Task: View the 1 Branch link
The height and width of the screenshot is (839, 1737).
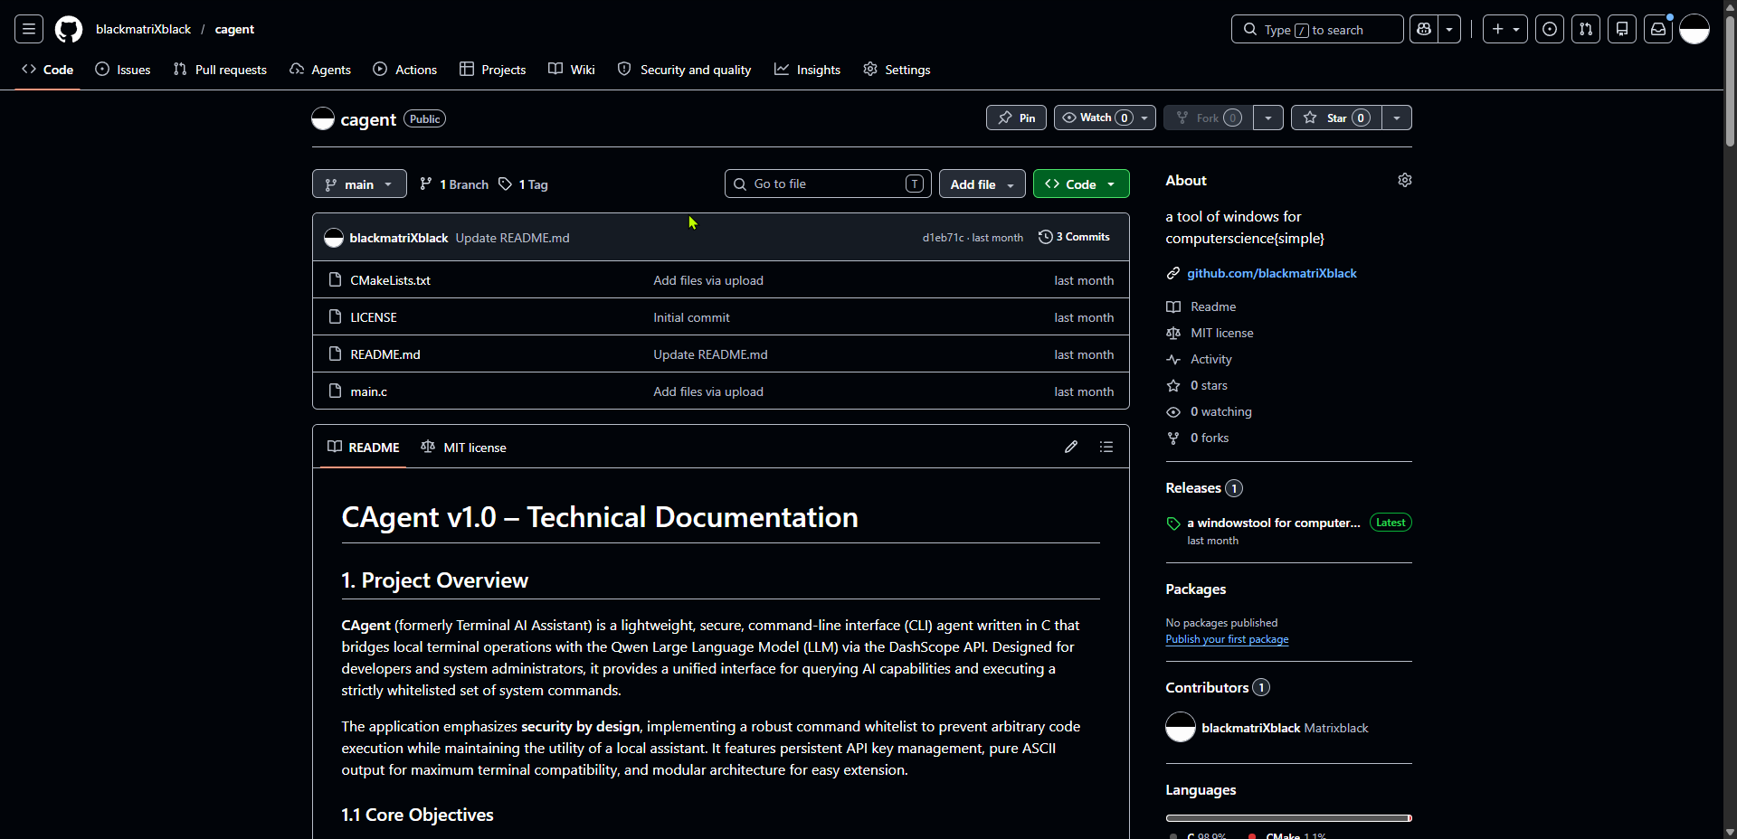Action: (454, 184)
